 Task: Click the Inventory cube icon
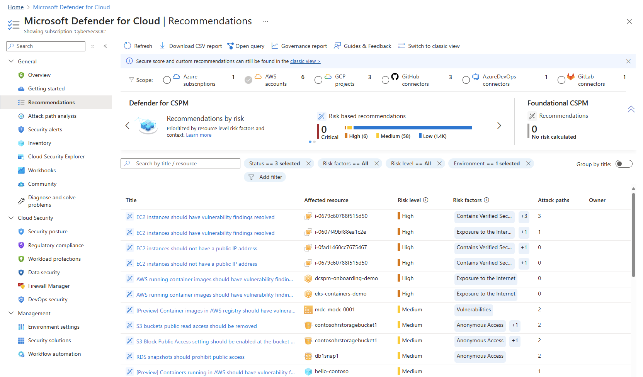click(21, 143)
